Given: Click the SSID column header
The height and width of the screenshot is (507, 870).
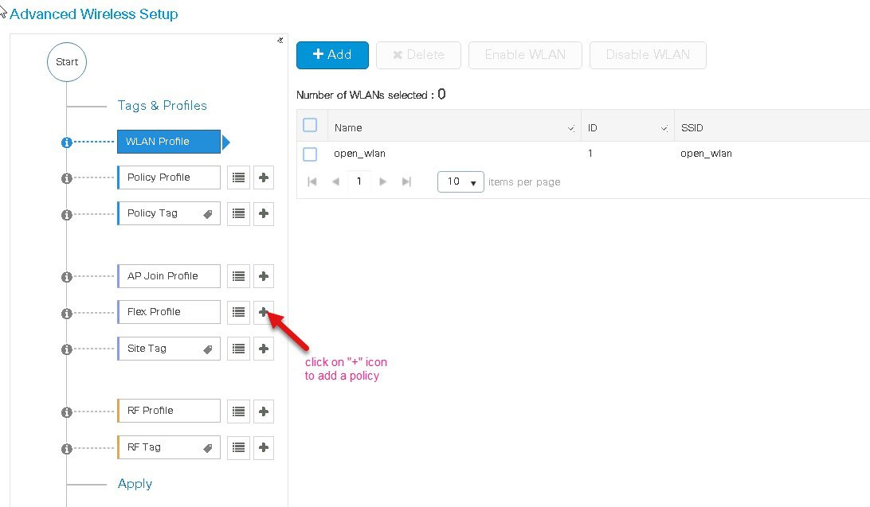Looking at the screenshot, I should (692, 128).
